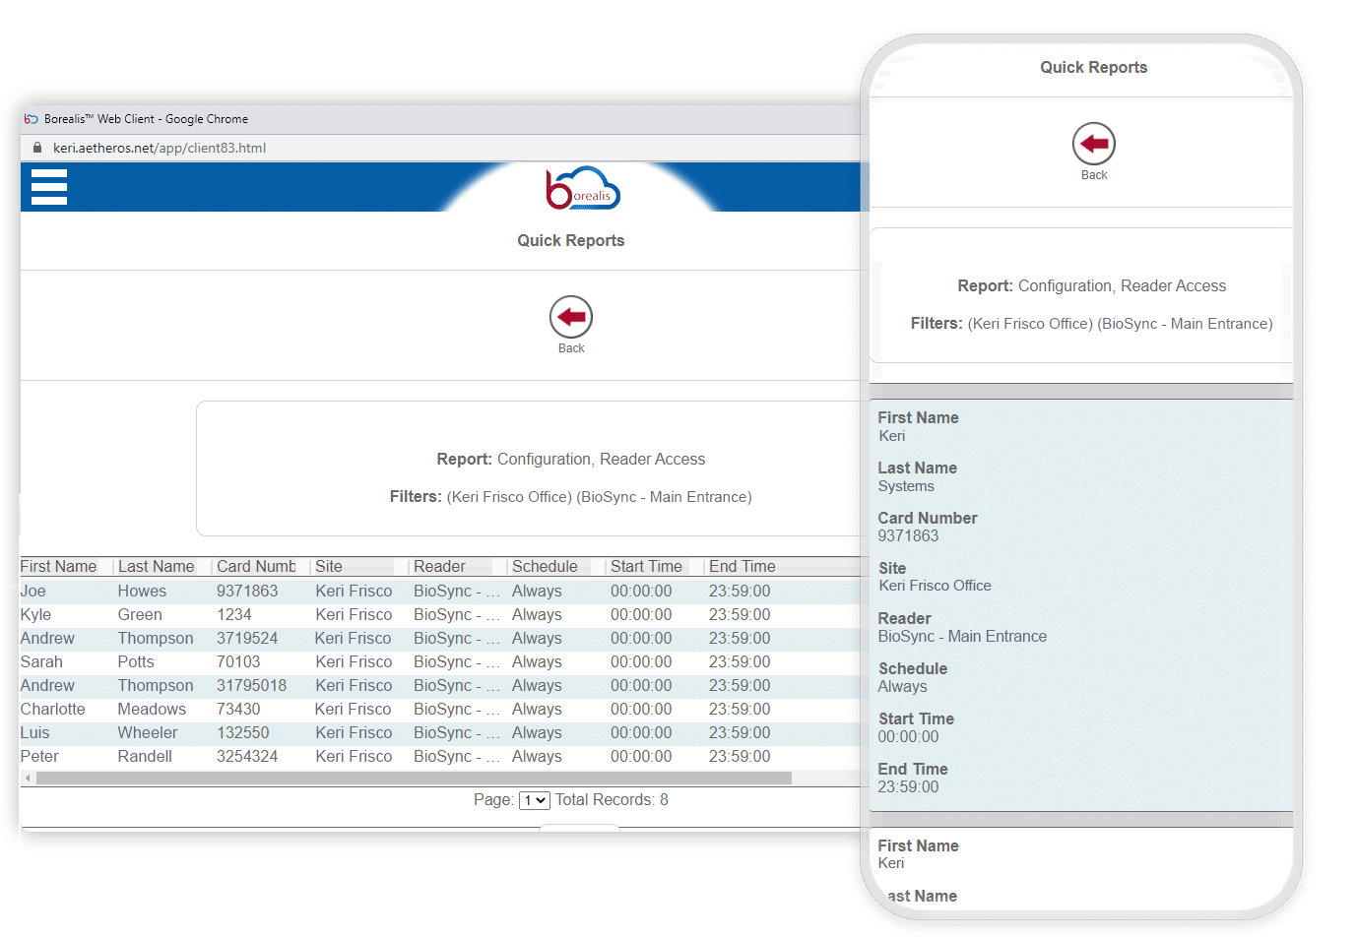Click 'Keri Frisco' site in Joe's row

[x=354, y=592]
